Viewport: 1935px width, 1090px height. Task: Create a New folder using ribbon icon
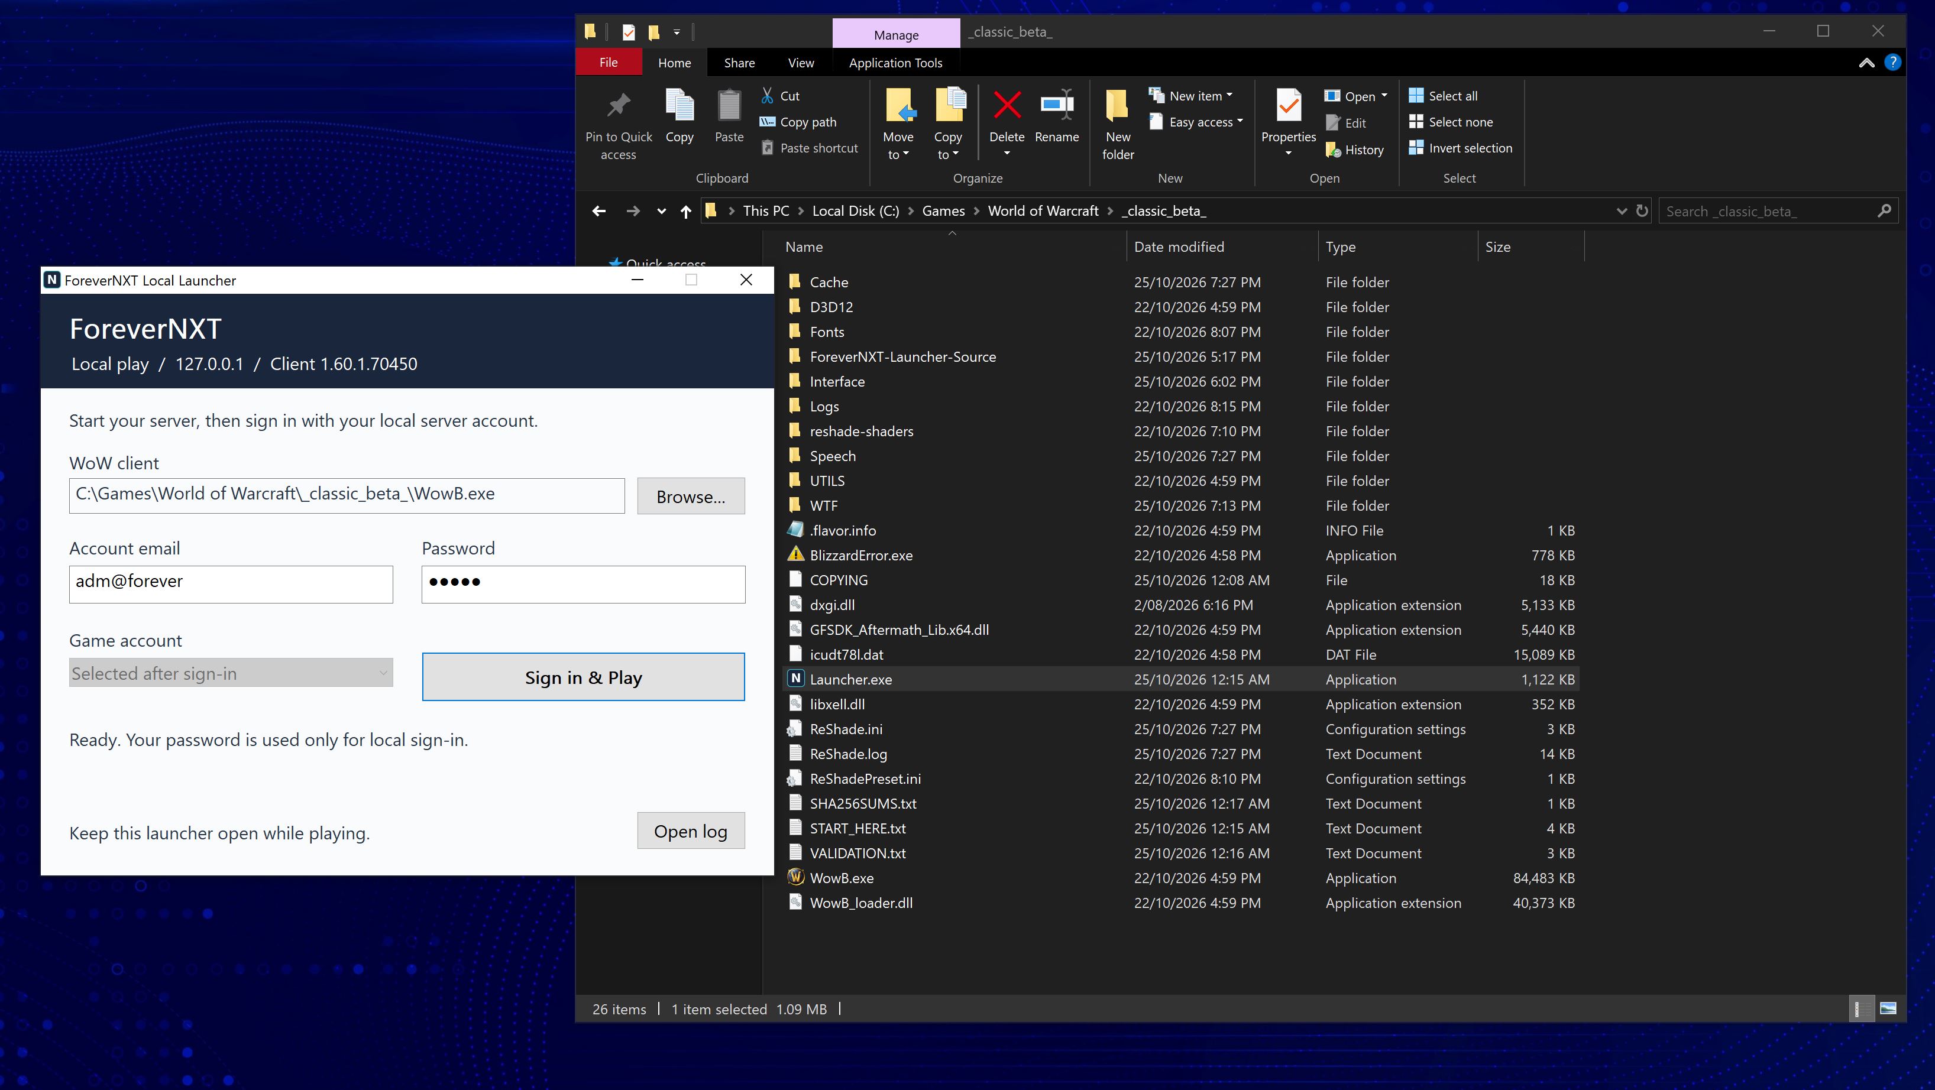1117,105
